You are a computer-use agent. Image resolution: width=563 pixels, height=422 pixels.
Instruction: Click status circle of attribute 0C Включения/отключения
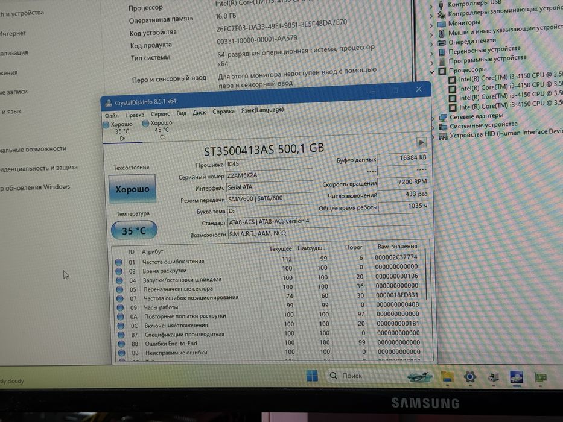[x=121, y=326]
